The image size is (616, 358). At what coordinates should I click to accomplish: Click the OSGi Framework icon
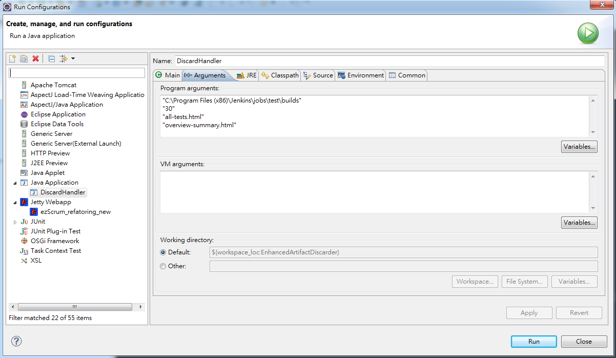click(24, 241)
